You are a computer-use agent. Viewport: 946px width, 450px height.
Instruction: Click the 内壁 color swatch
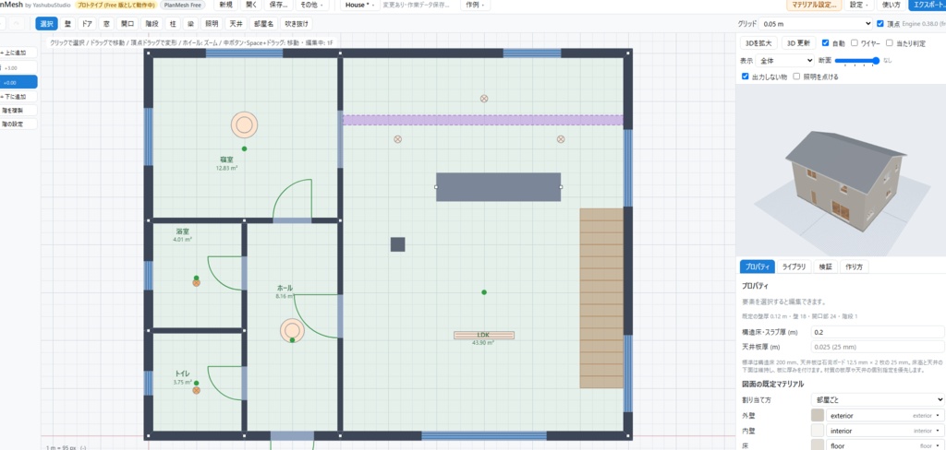tap(818, 431)
